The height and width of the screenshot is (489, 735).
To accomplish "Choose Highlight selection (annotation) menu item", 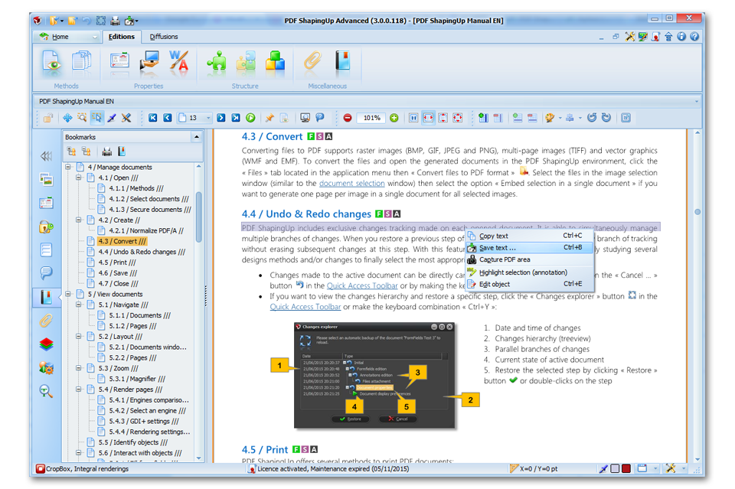I will pyautogui.click(x=530, y=272).
